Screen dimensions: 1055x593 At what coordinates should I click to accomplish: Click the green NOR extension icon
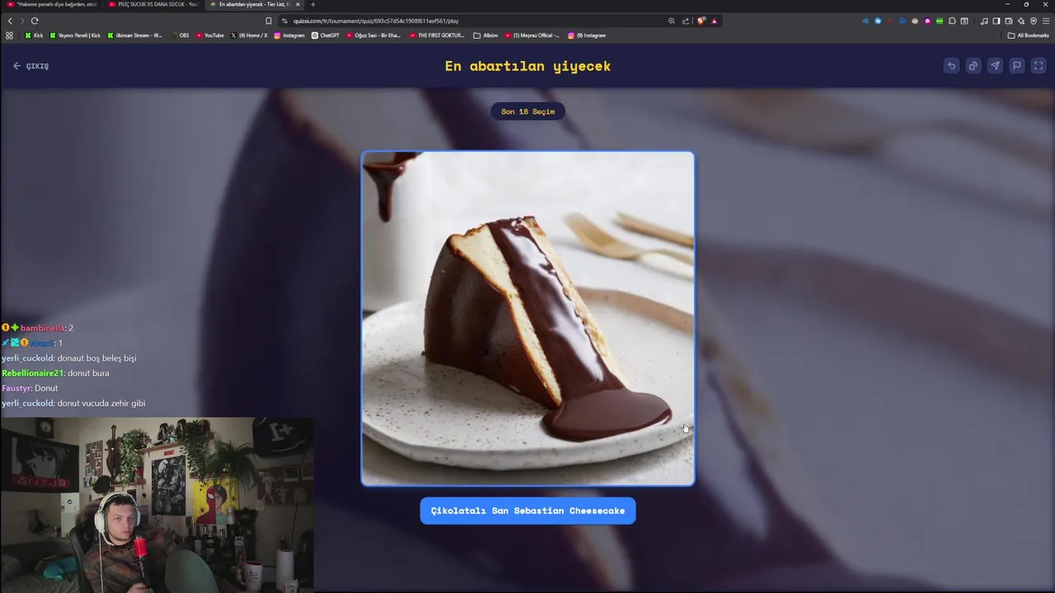(940, 21)
